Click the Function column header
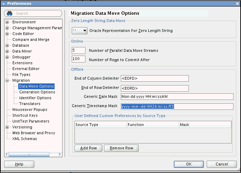The width and height of the screenshot is (241, 173). 153,125
